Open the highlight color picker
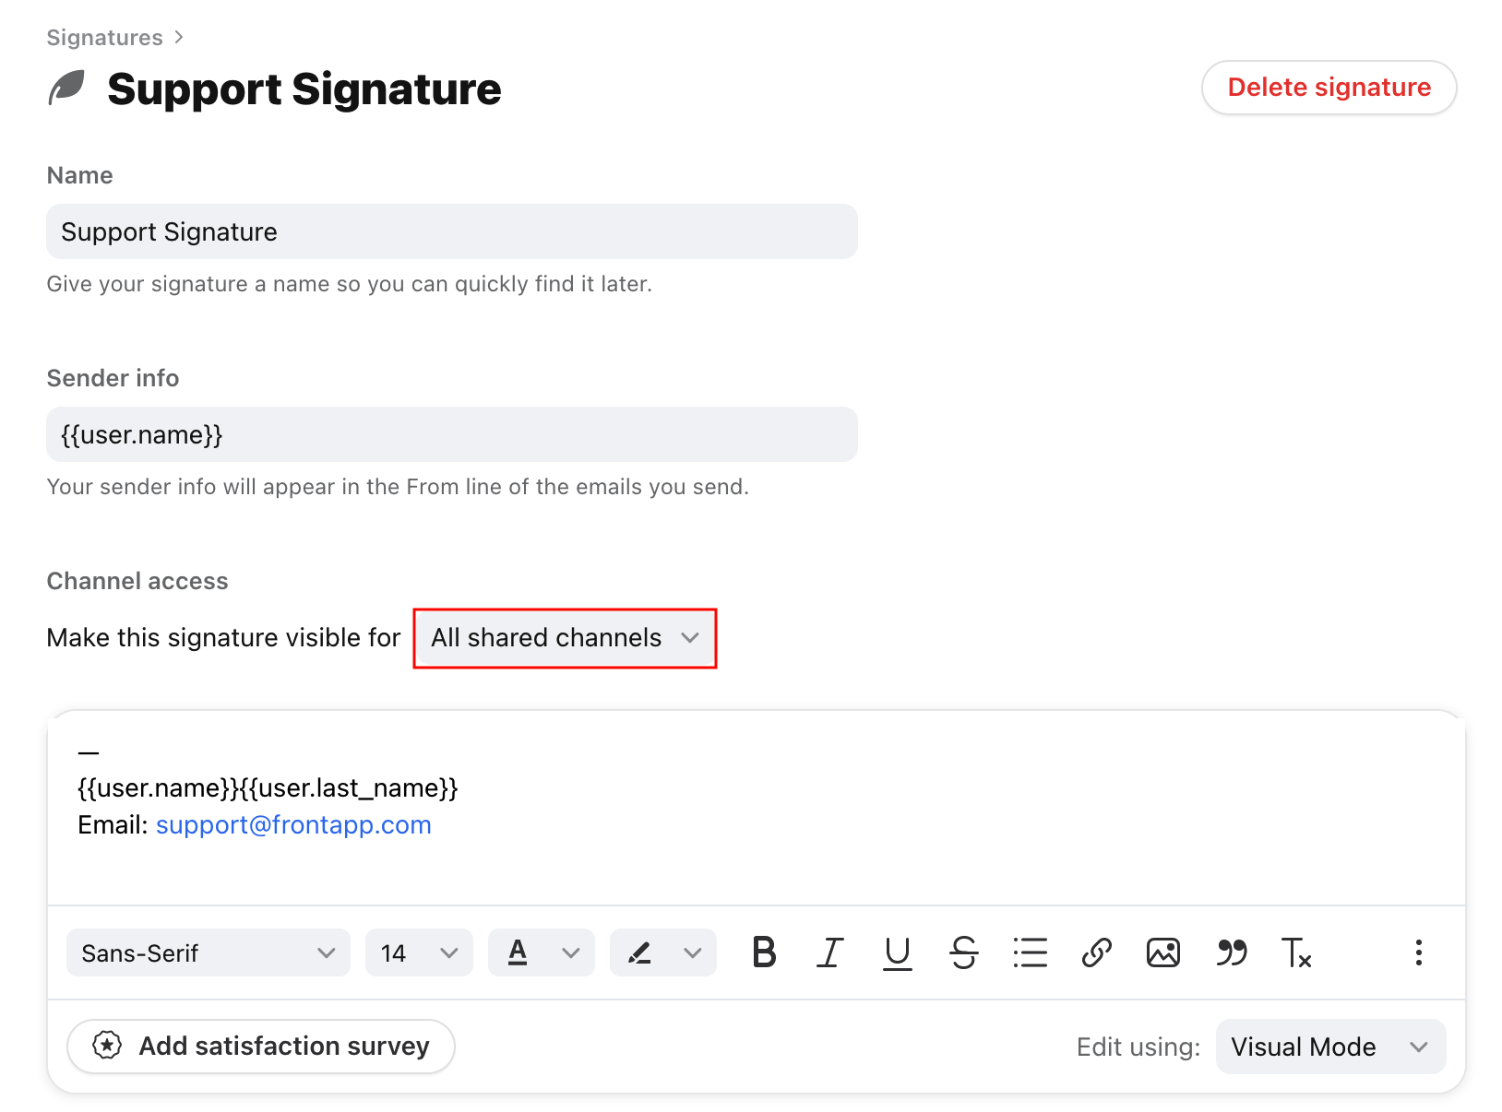Viewport: 1502px width, 1112px height. [x=662, y=953]
